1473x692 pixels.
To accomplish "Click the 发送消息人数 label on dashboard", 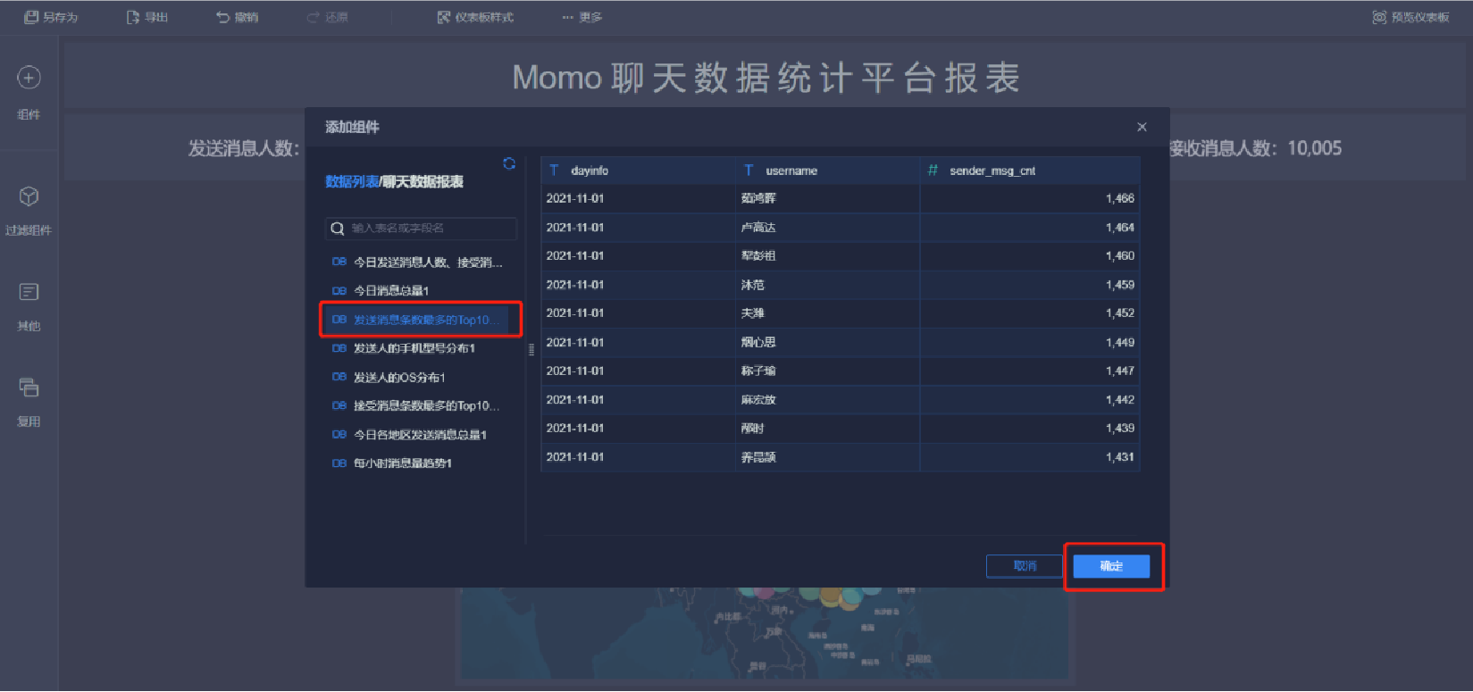I will coord(244,149).
